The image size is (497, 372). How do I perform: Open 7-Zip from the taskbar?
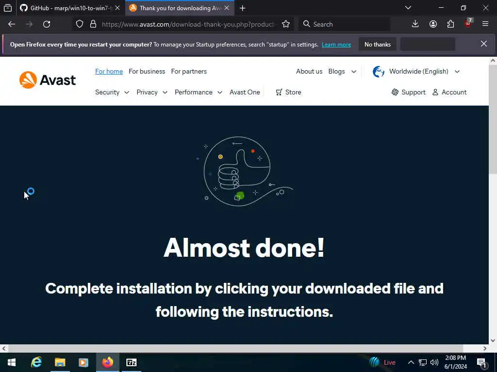pos(131,362)
